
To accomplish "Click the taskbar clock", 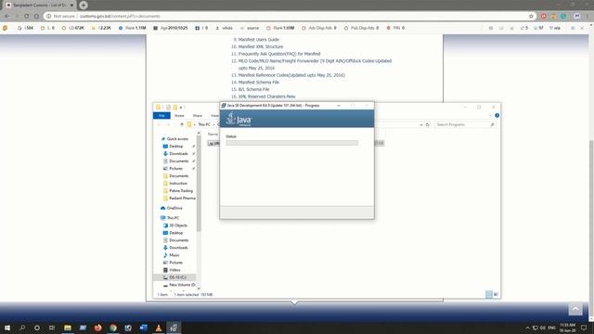I will tap(567, 328).
